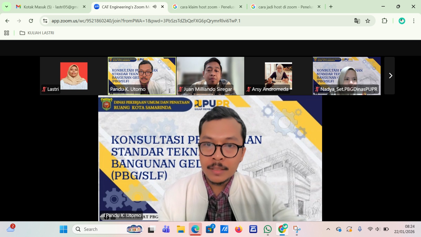This screenshot has height=237, width=421.
Task: Open a new browser tab
Action: tap(331, 7)
